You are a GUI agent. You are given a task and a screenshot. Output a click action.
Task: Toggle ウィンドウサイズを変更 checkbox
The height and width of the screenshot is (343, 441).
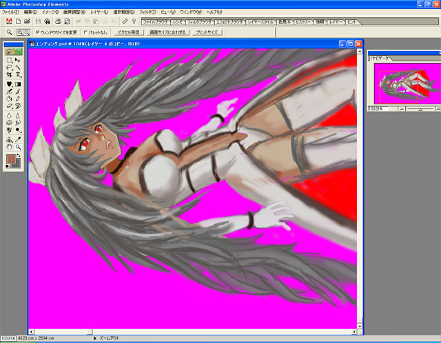(x=38, y=32)
